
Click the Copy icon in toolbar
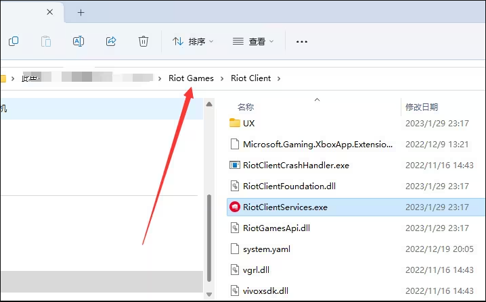click(14, 41)
